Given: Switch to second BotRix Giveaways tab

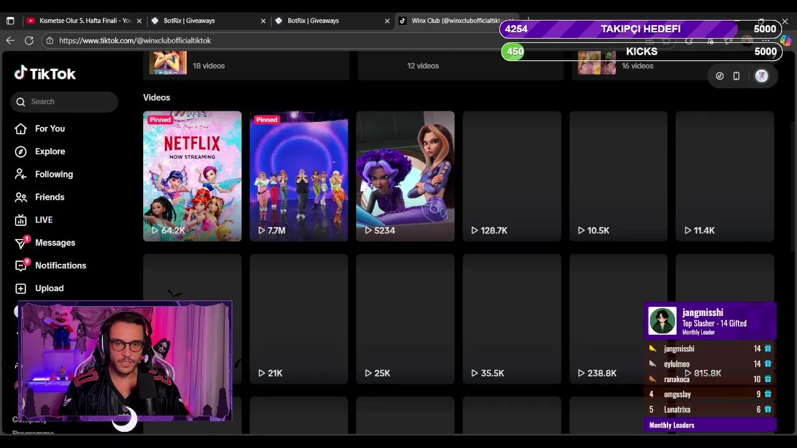Looking at the screenshot, I should point(332,21).
